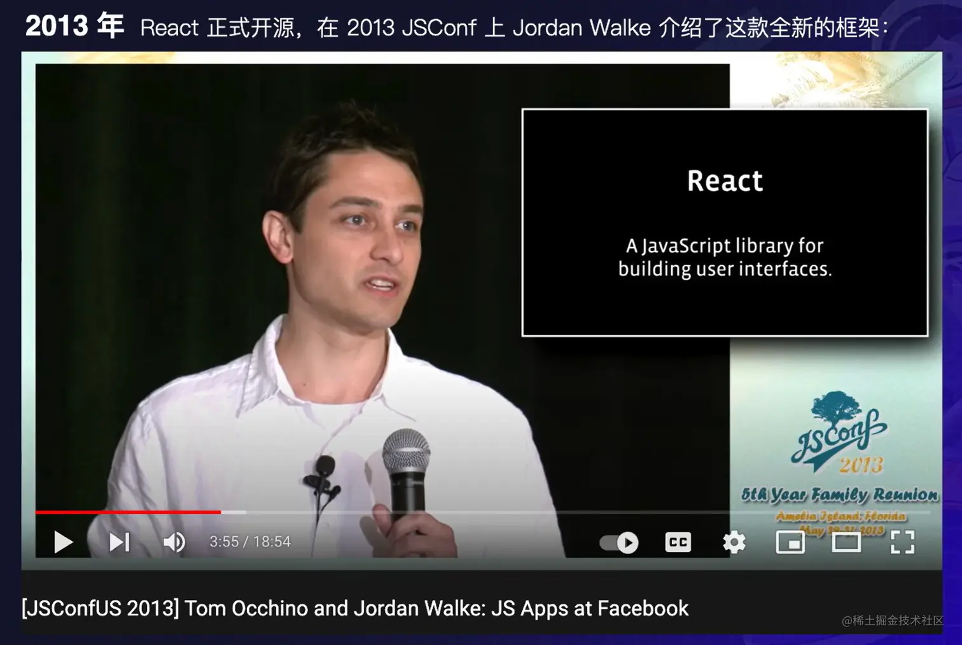This screenshot has width=962, height=645.
Task: Skip to the next video
Action: point(119,543)
